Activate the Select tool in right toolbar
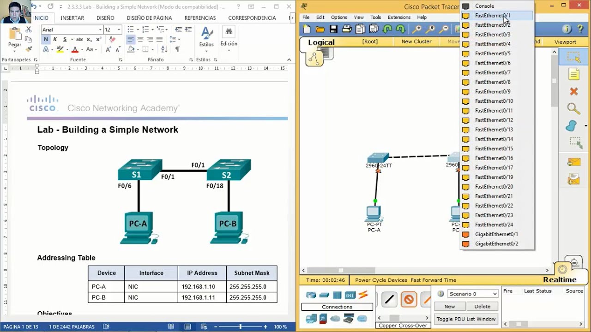Image resolution: width=591 pixels, height=332 pixels. click(573, 57)
